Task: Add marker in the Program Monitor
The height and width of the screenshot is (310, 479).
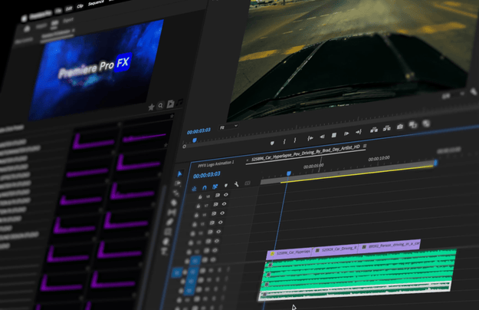Action: [272, 143]
